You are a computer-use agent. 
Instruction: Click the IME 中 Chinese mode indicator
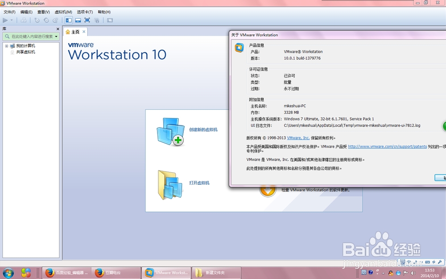409,262
